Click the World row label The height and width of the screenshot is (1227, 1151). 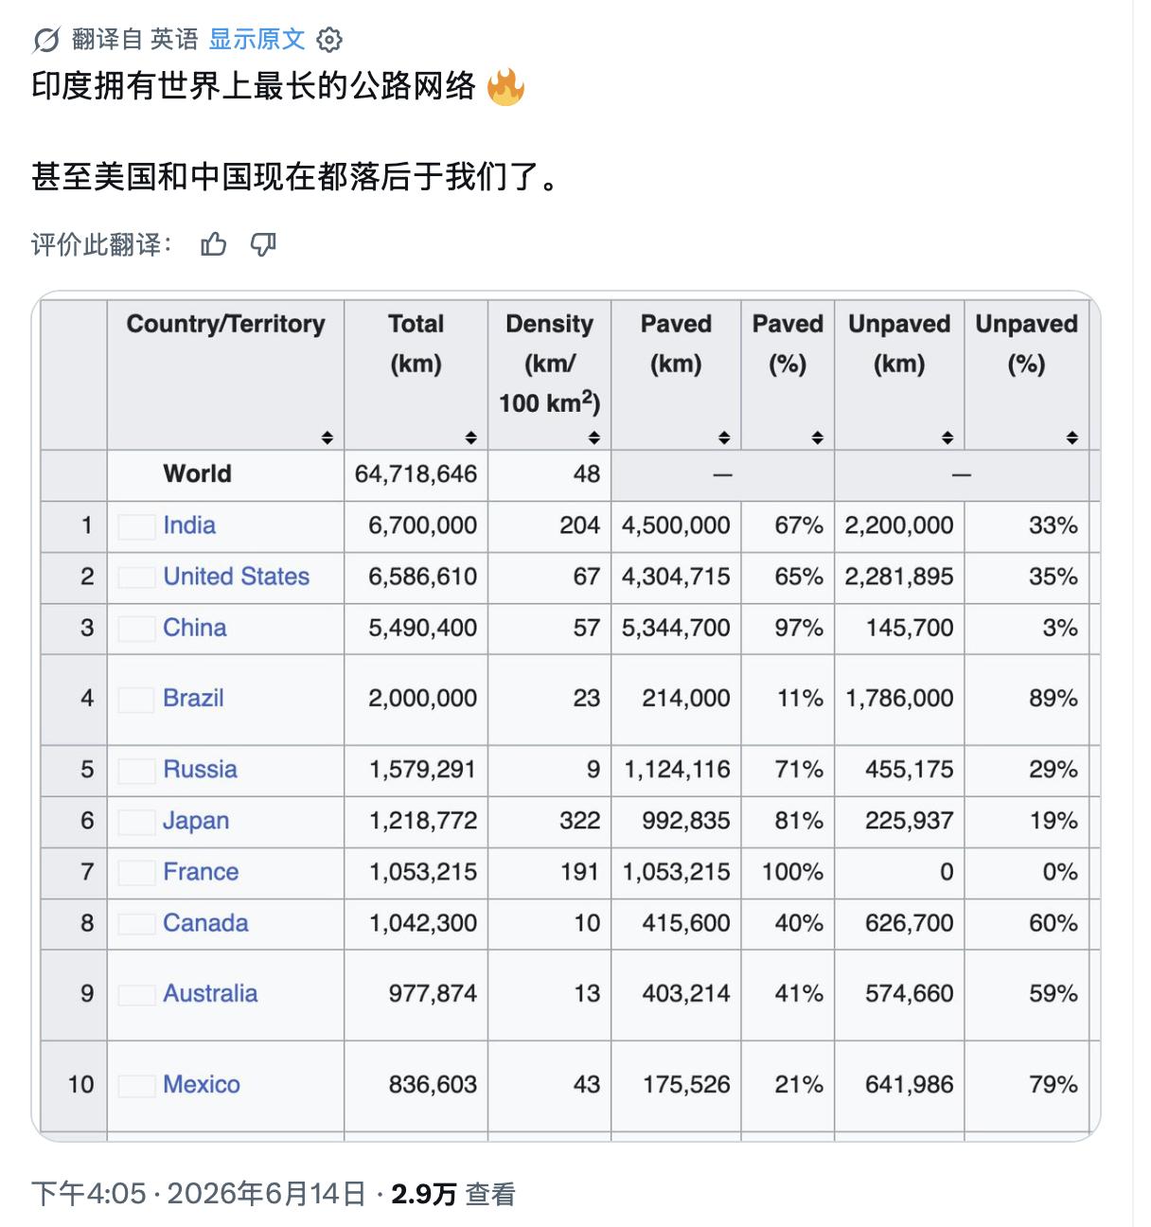[x=197, y=474]
